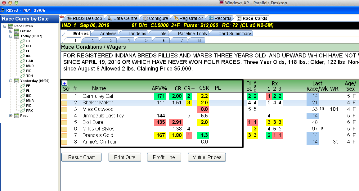Select the Race Cards tab
Viewport: 359px width, 191px height.
(x=252, y=18)
